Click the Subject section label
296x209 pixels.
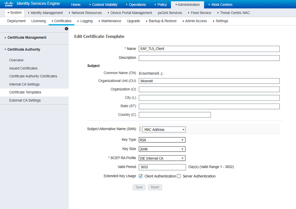tap(93, 66)
